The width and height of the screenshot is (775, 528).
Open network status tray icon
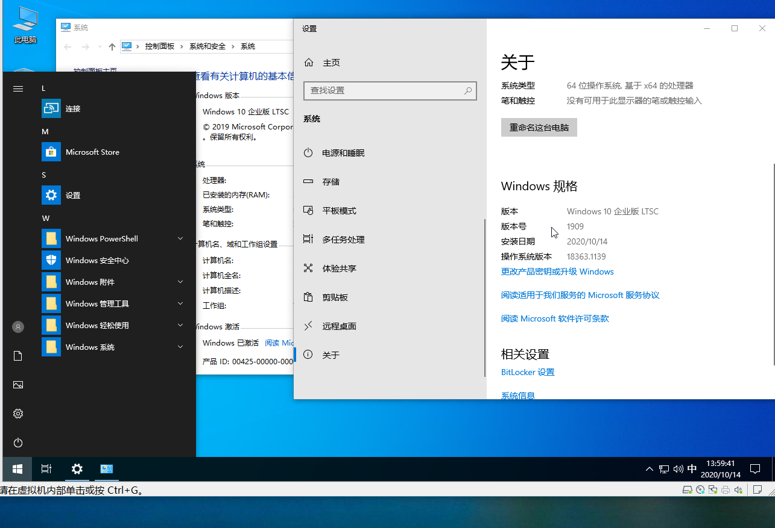click(664, 469)
